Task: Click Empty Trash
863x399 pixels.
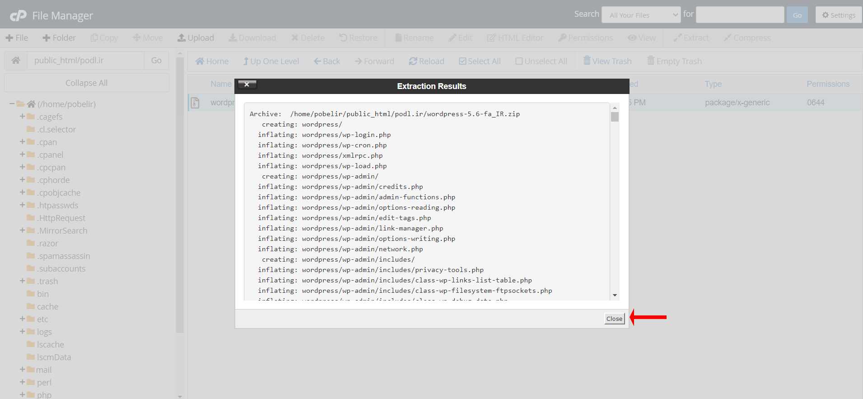Action: pyautogui.click(x=674, y=61)
